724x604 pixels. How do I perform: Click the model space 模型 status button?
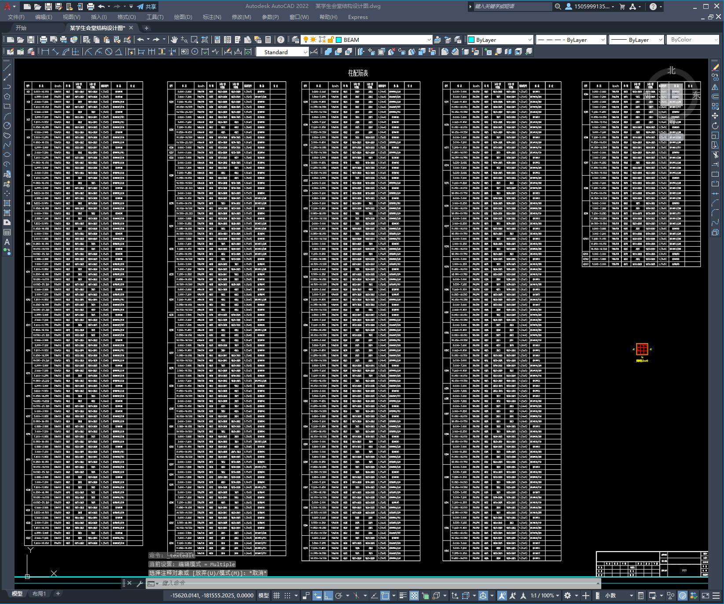point(264,596)
